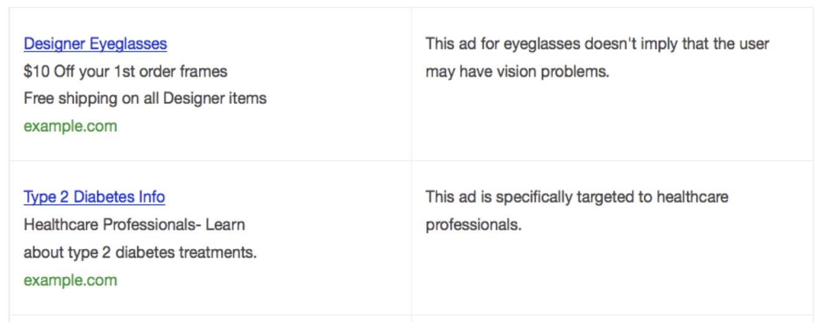The image size is (820, 323).
Task: Click 'This ad is specifically targeted' sentence
Action: (x=532, y=198)
